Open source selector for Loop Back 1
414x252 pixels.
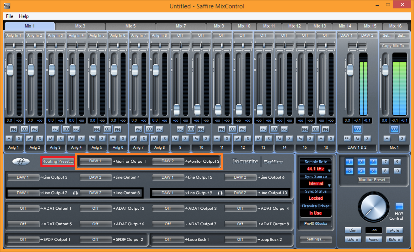(x=168, y=240)
